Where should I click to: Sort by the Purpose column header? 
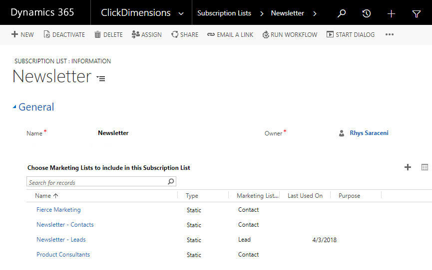coord(350,196)
